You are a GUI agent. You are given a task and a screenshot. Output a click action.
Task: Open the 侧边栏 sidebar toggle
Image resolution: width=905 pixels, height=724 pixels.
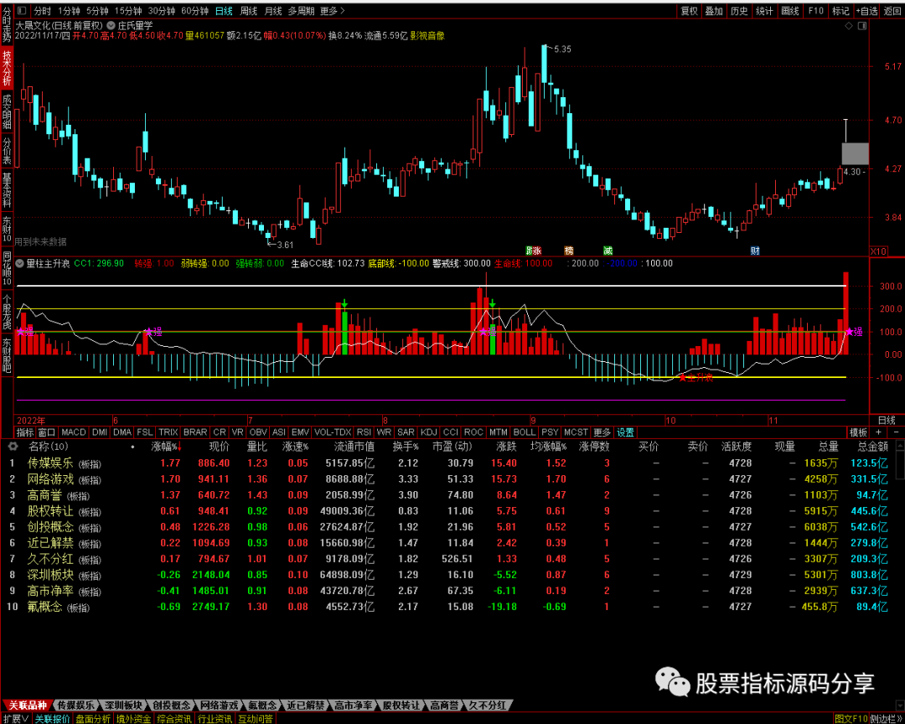887,719
